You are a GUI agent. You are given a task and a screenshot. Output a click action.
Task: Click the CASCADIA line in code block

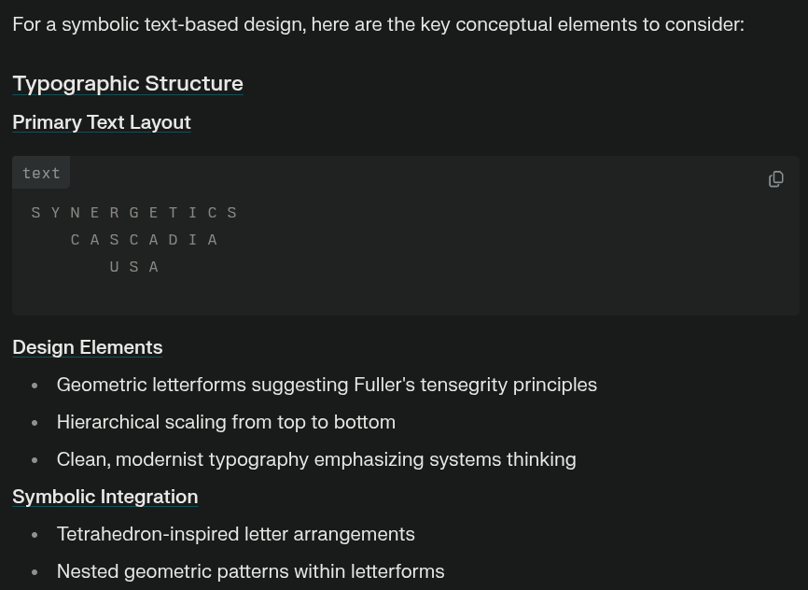[144, 240]
